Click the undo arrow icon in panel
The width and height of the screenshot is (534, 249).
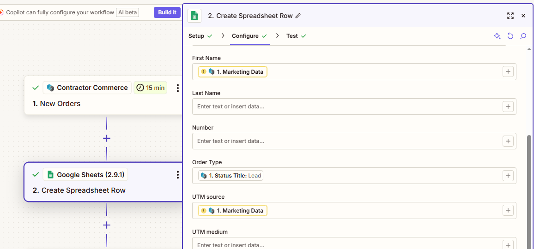510,36
